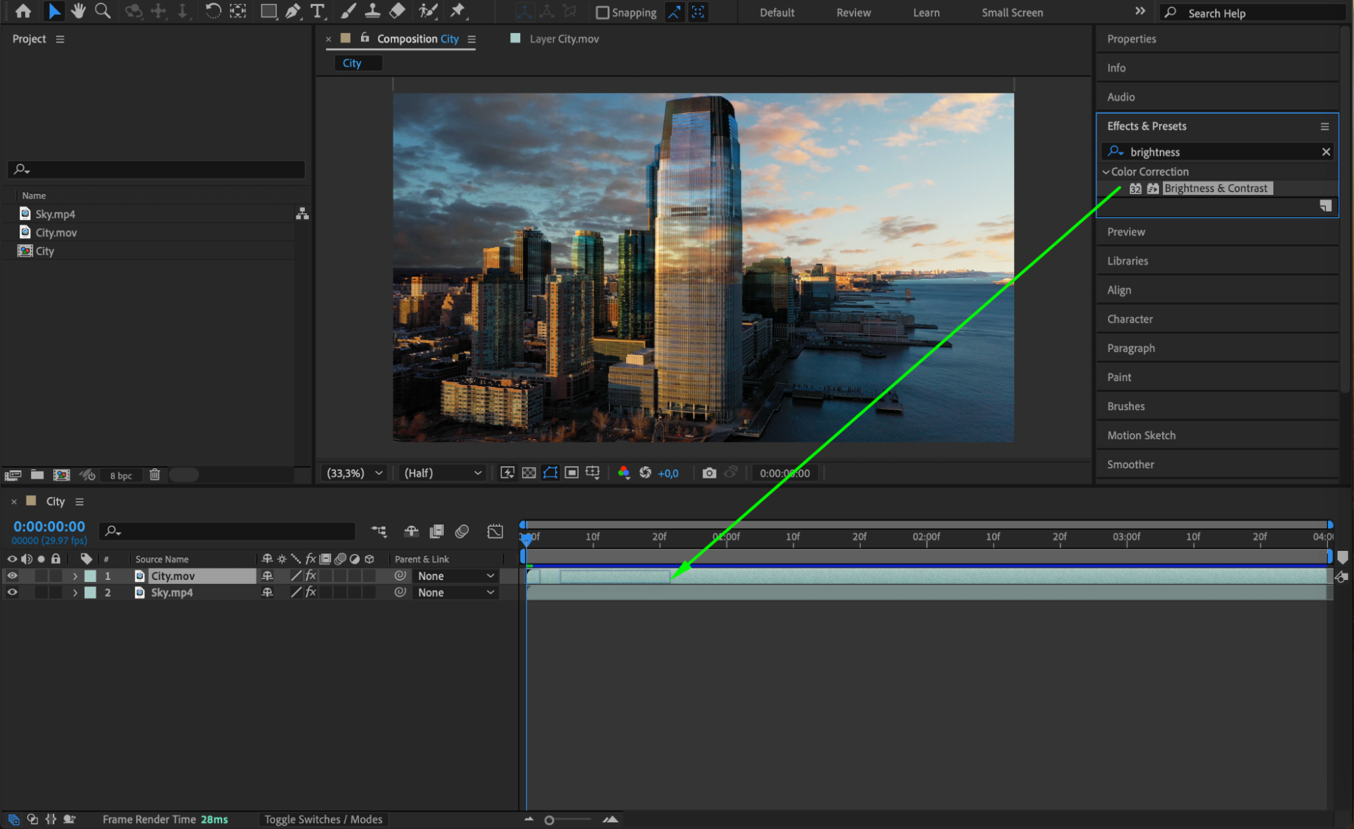Select the Hand tool

[x=78, y=11]
